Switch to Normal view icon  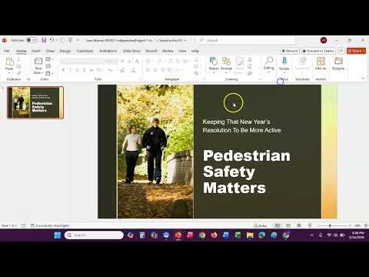278,225
